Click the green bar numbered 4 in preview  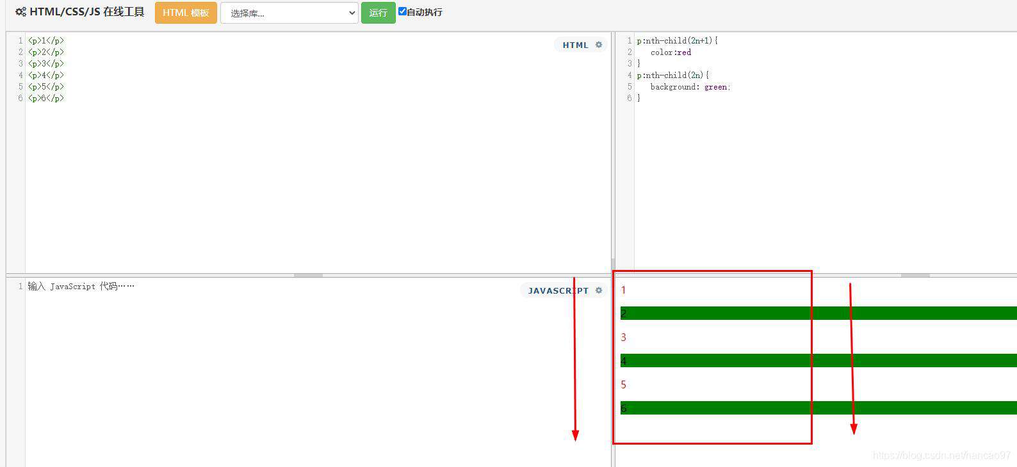[x=818, y=361]
